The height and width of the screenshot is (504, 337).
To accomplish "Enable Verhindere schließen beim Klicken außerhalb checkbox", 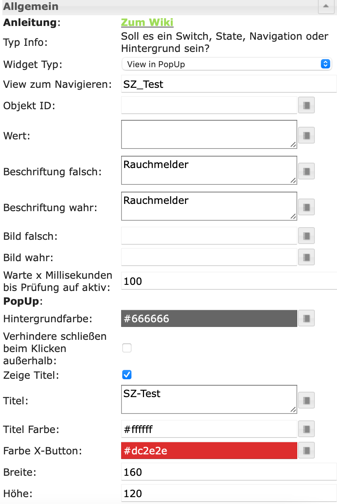I will click(x=126, y=348).
